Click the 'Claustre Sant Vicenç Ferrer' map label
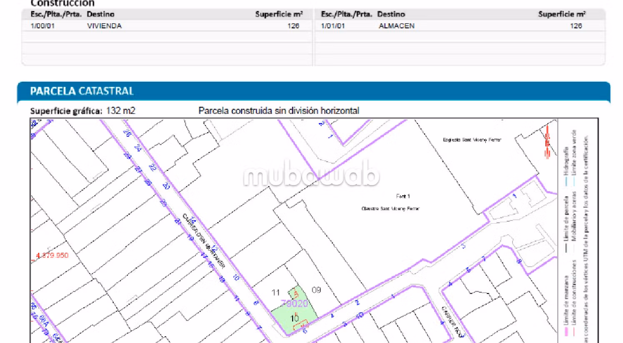This screenshot has width=623, height=343. [390, 209]
